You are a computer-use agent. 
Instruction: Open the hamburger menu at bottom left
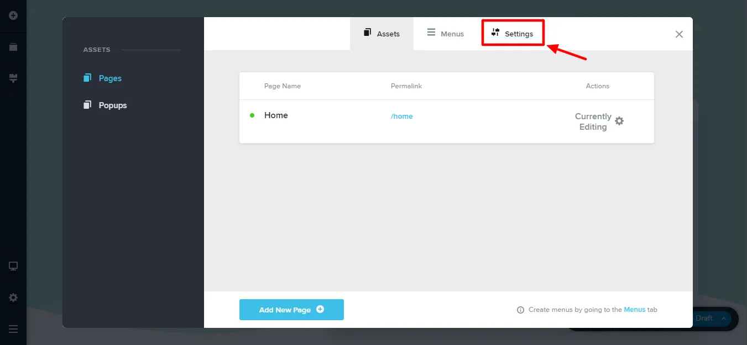[x=13, y=329]
